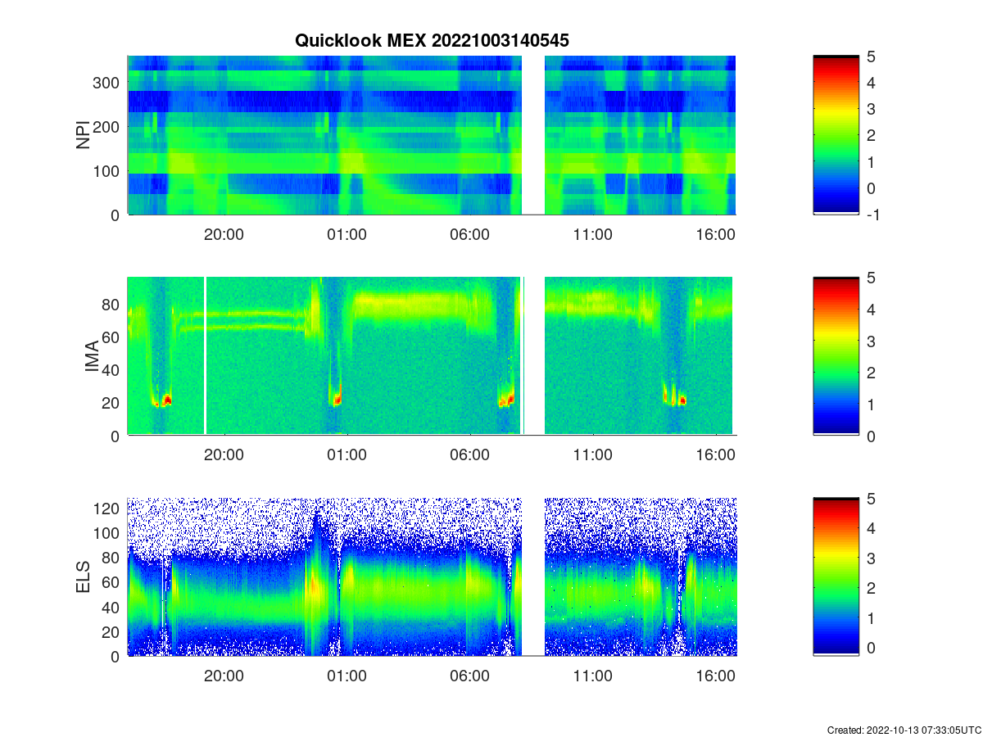
Task: Click the NPI spectrogram panel
Action: [x=432, y=135]
